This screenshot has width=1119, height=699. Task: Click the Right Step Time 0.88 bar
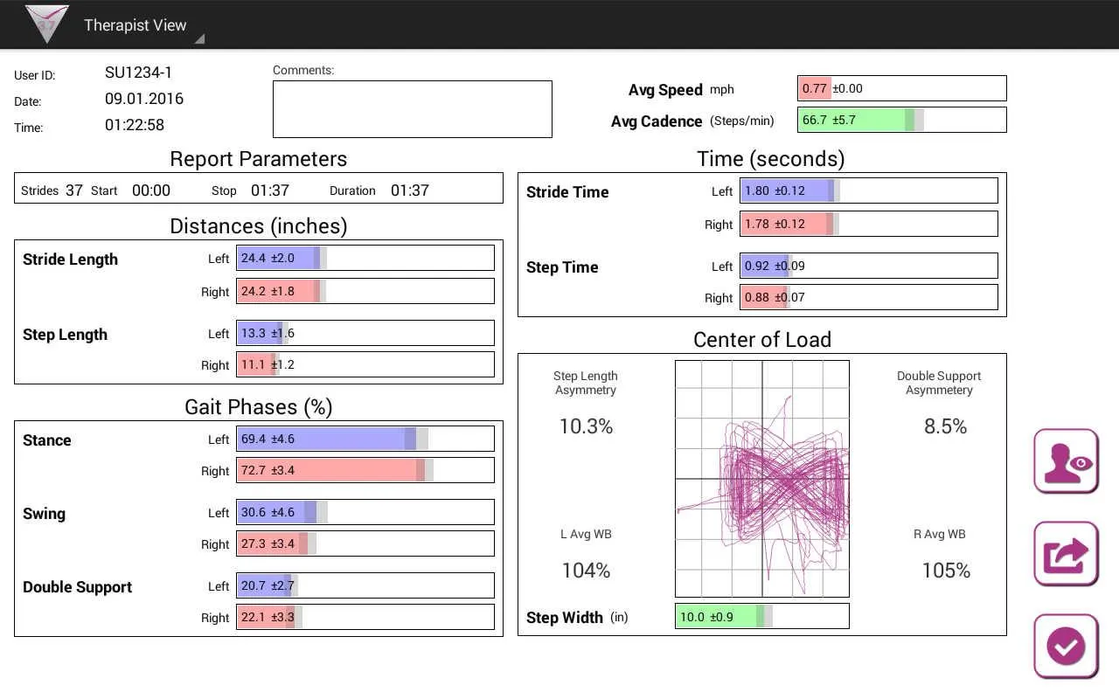pos(869,297)
